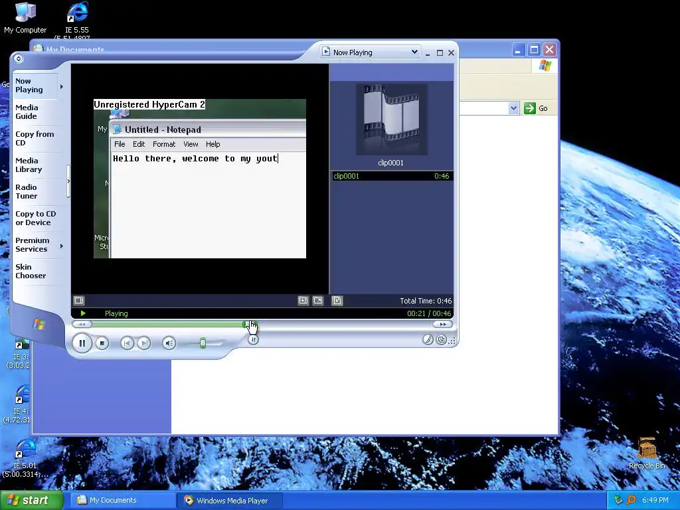Go to previous track

(x=127, y=343)
